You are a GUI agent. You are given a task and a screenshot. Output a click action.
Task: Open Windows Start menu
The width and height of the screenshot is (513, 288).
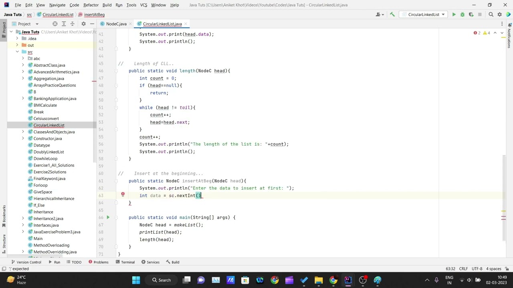coord(136,280)
